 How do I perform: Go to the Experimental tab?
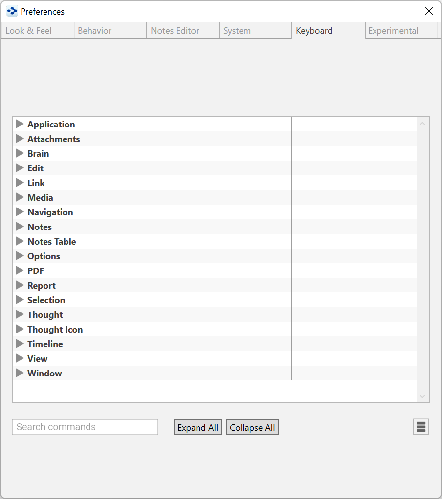[x=393, y=31]
